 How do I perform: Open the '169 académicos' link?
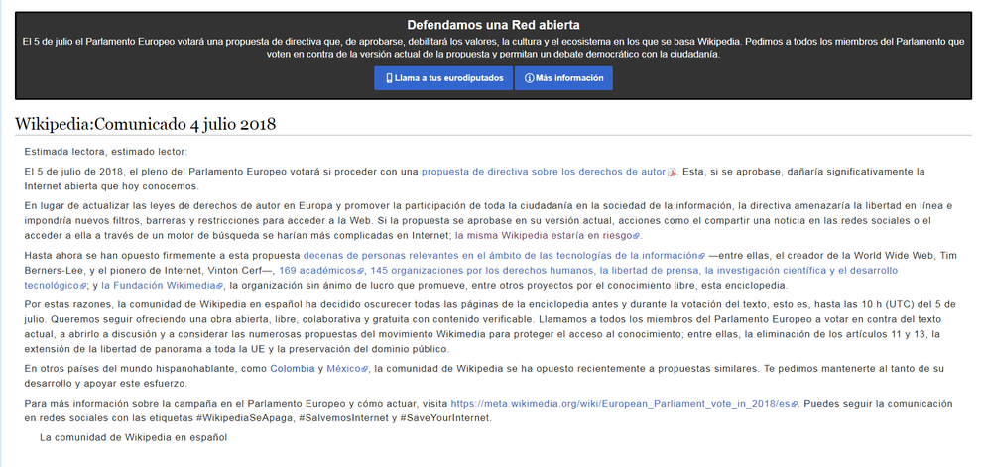pos(317,270)
